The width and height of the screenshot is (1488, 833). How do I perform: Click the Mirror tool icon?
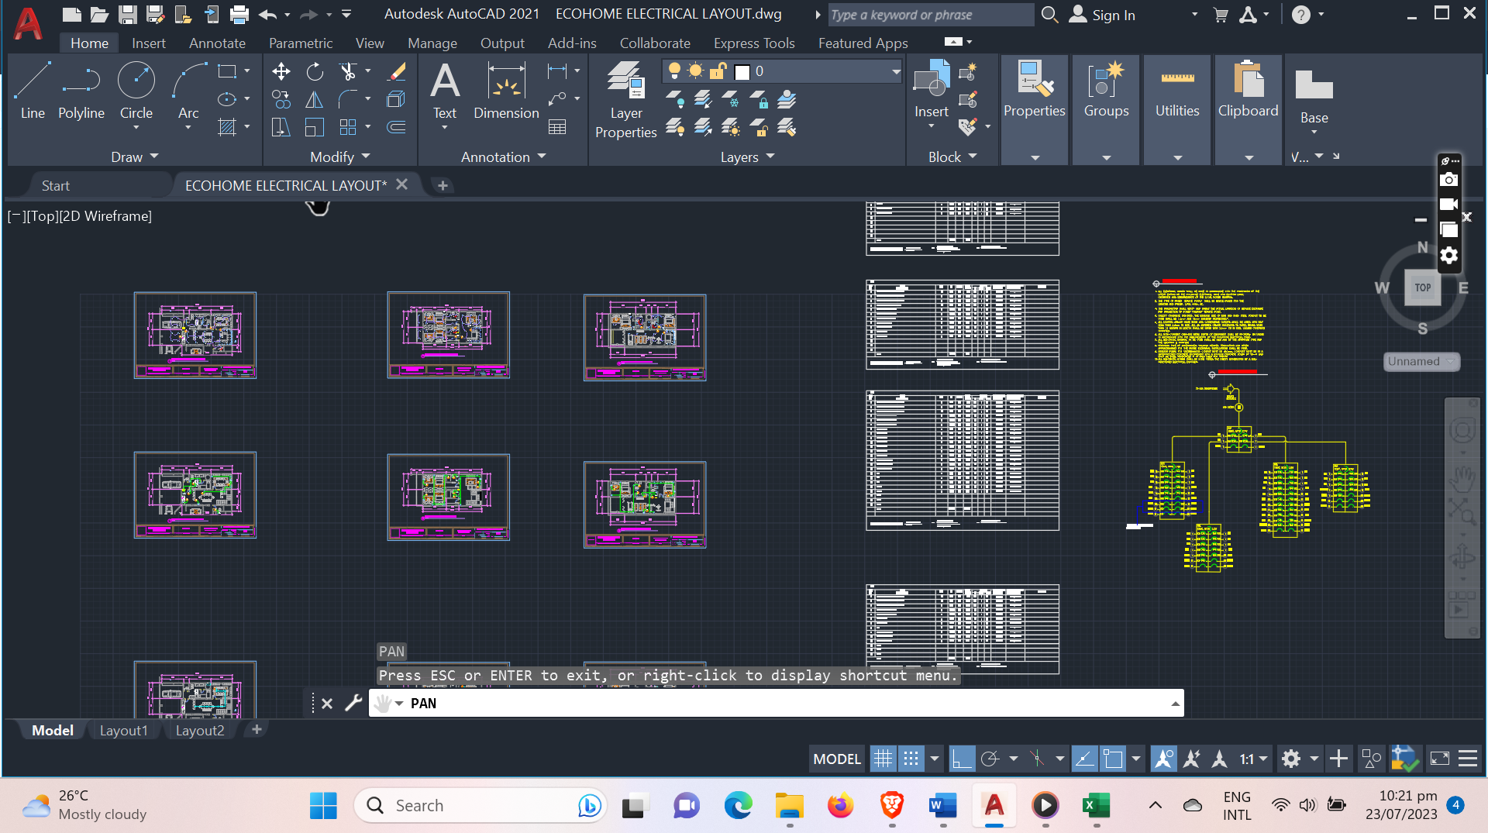[315, 99]
